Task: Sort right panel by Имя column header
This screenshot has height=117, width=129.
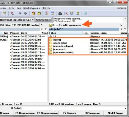Action: coord(66,33)
